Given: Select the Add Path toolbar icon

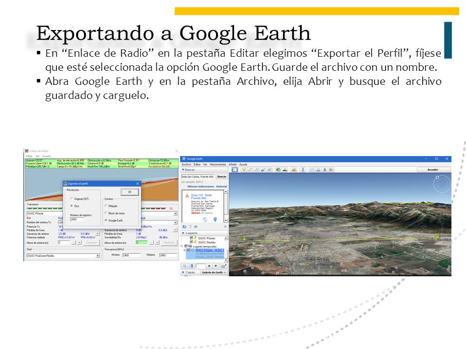Looking at the screenshot, I should 257,170.
